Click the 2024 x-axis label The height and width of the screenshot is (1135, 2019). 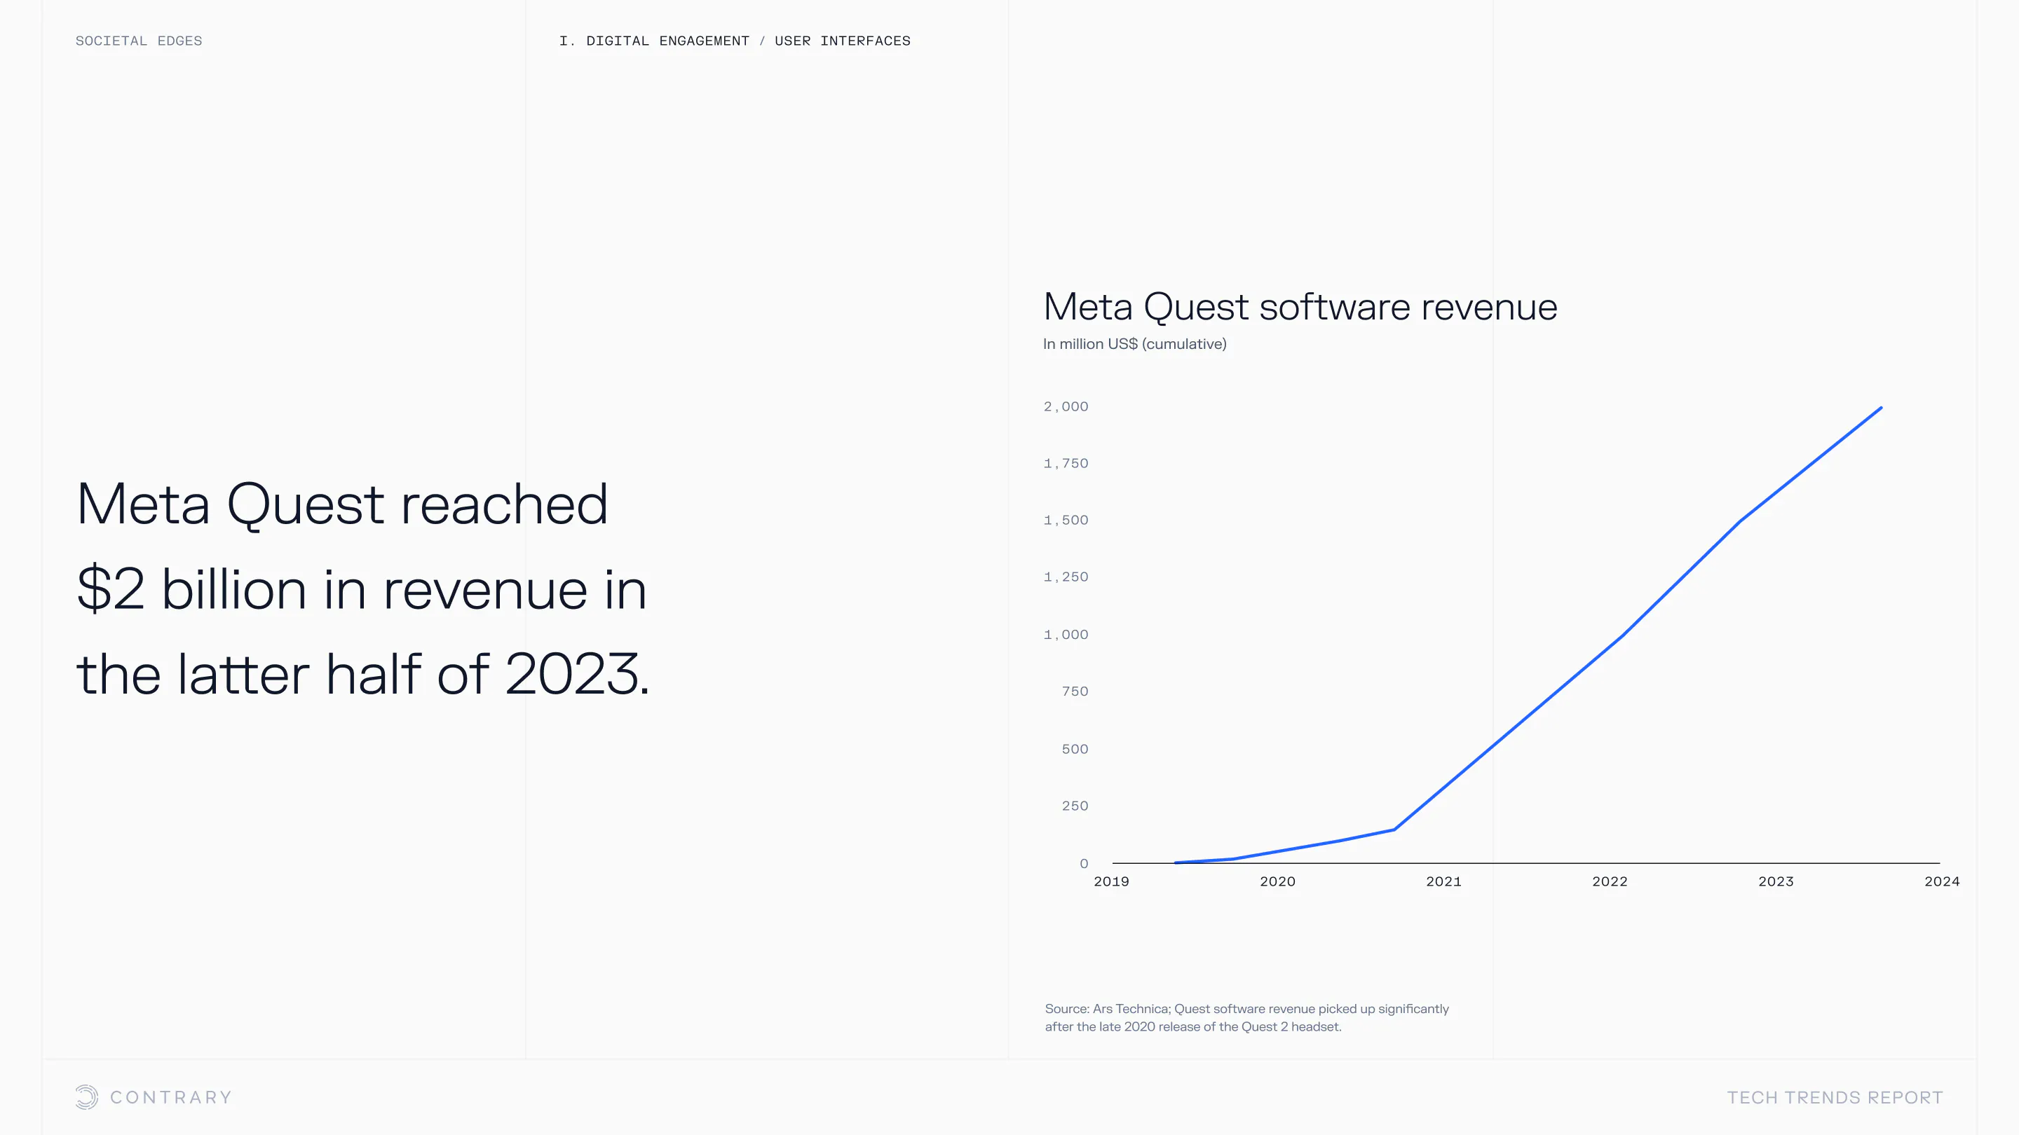(x=1941, y=881)
